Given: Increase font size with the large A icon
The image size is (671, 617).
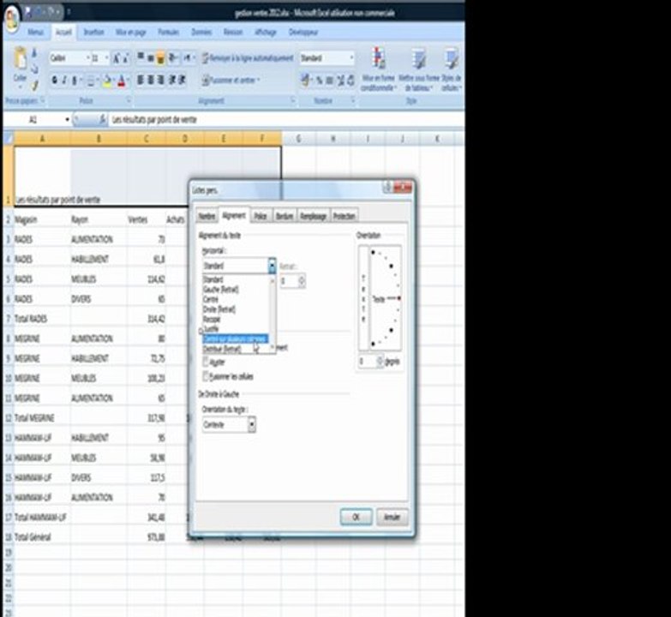Looking at the screenshot, I should pyautogui.click(x=116, y=58).
